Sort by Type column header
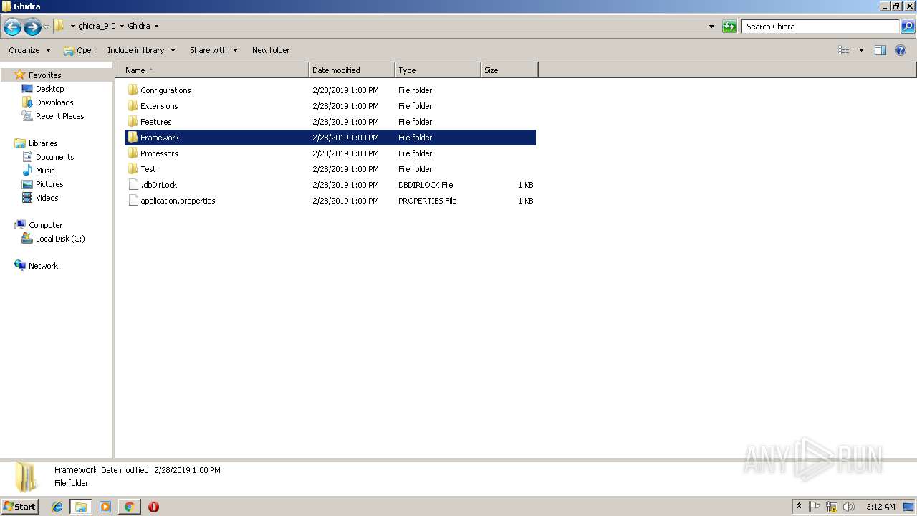 pos(438,70)
